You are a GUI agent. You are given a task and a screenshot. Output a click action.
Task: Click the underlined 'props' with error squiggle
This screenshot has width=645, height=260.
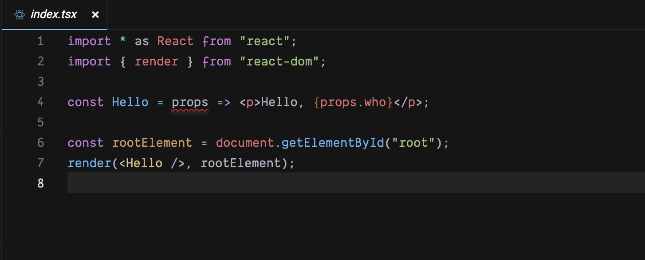[x=190, y=102]
